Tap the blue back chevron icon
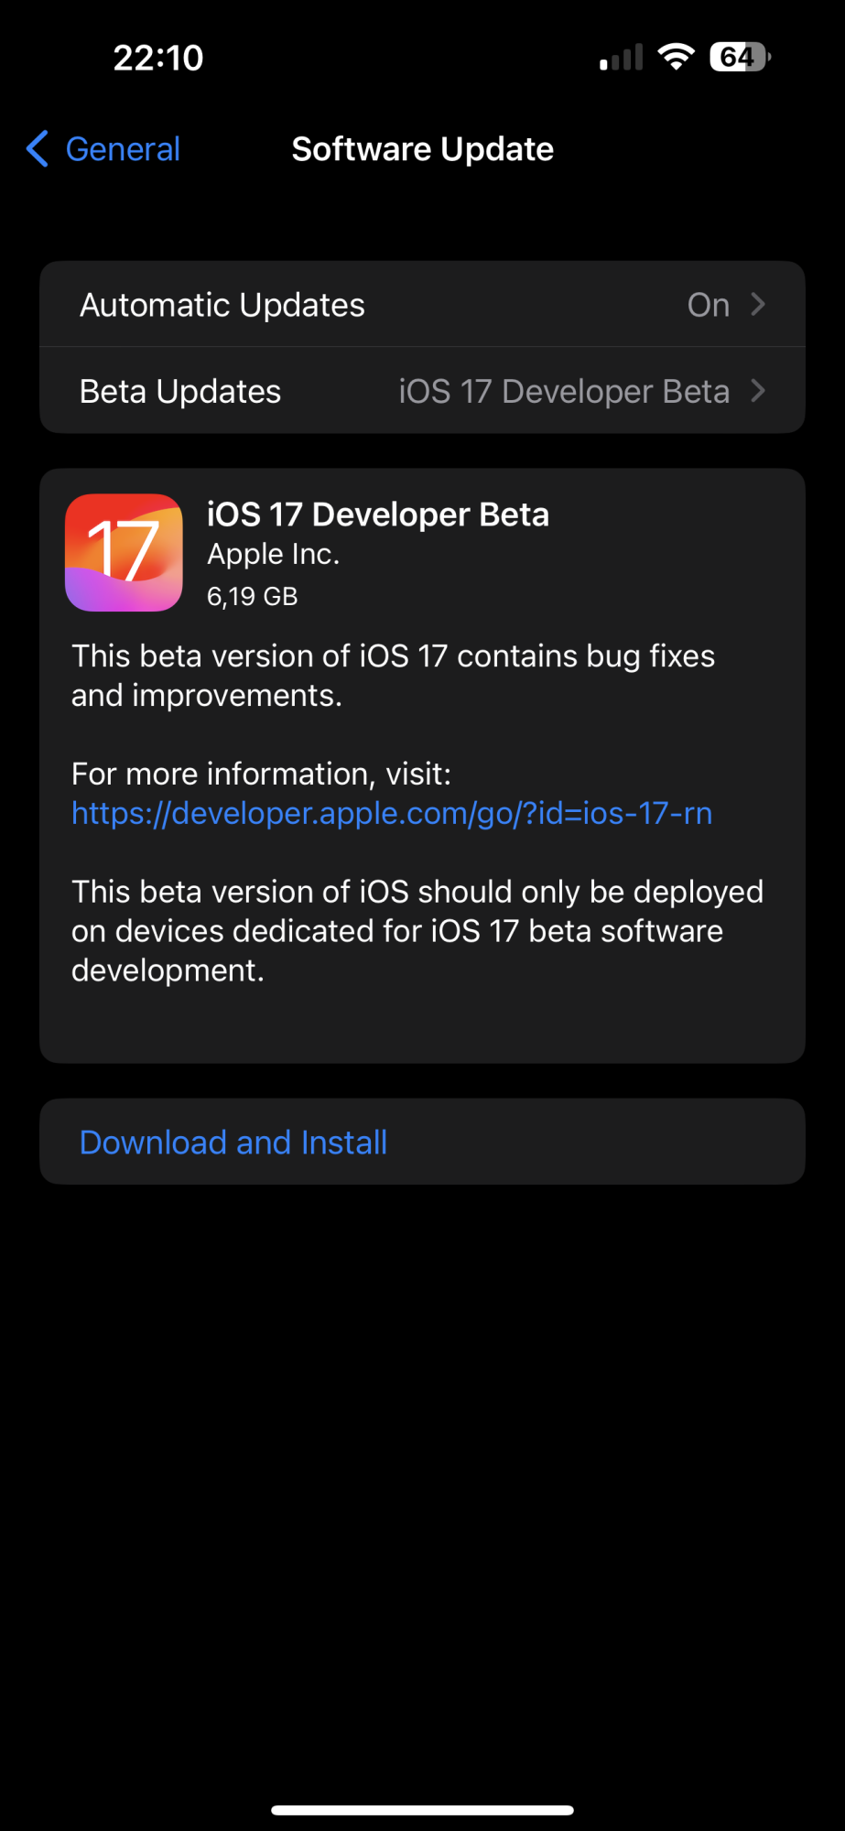The image size is (845, 1831). point(38,148)
